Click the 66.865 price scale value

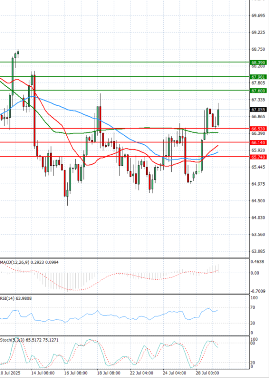(x=258, y=117)
